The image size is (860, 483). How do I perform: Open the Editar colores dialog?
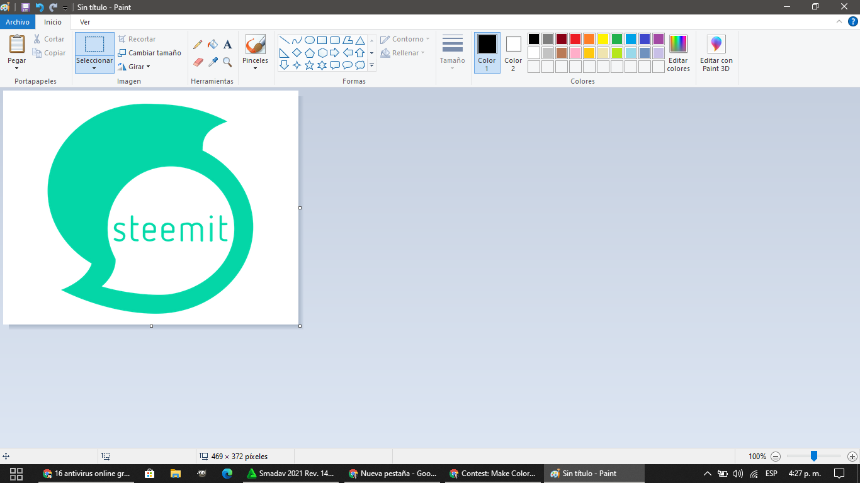(679, 53)
